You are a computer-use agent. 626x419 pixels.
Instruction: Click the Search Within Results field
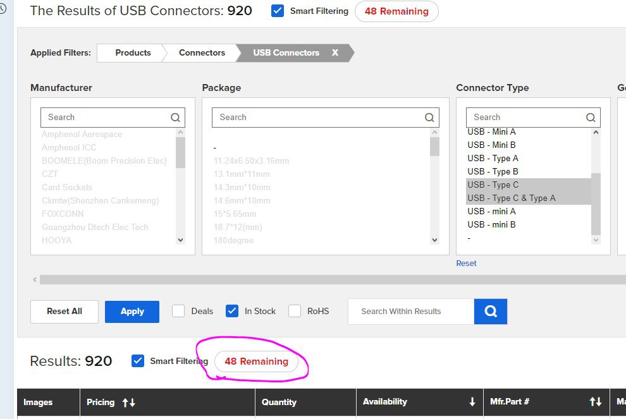411,312
